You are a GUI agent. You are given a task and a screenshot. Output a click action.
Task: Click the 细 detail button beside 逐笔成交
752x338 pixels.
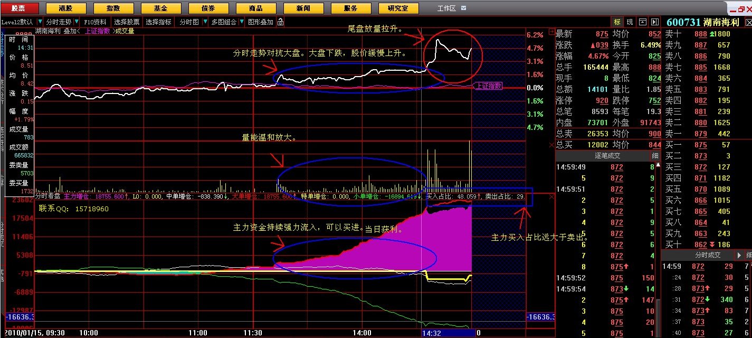[655, 156]
